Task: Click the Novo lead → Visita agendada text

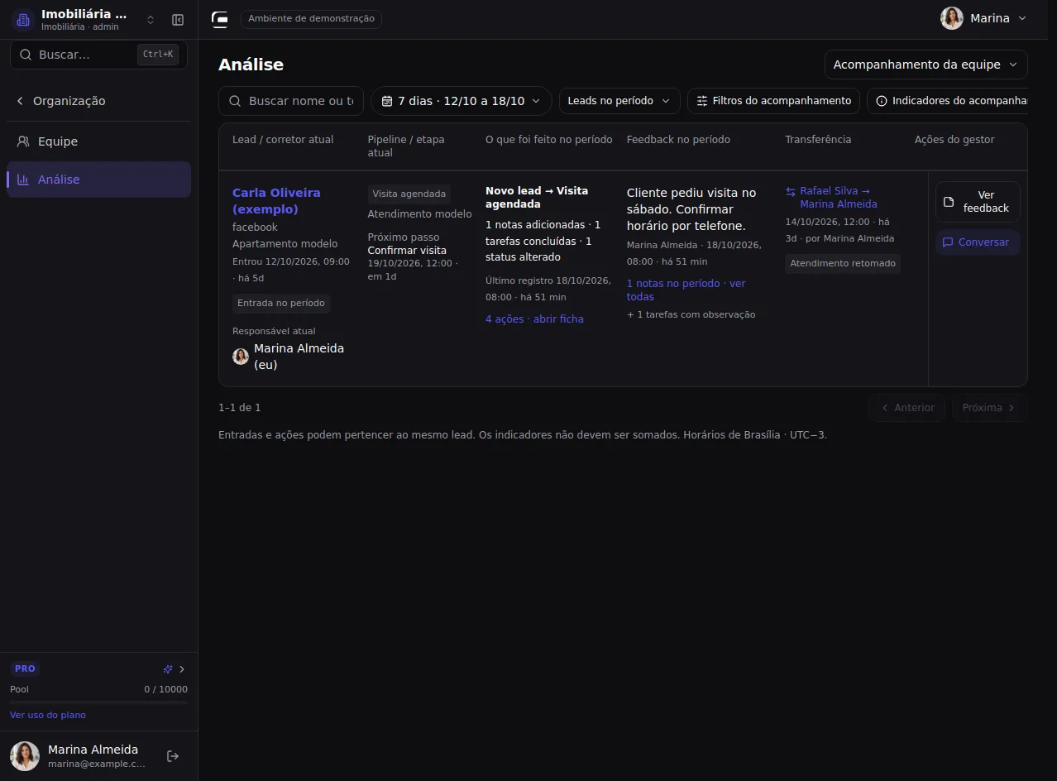Action: pyautogui.click(x=537, y=198)
